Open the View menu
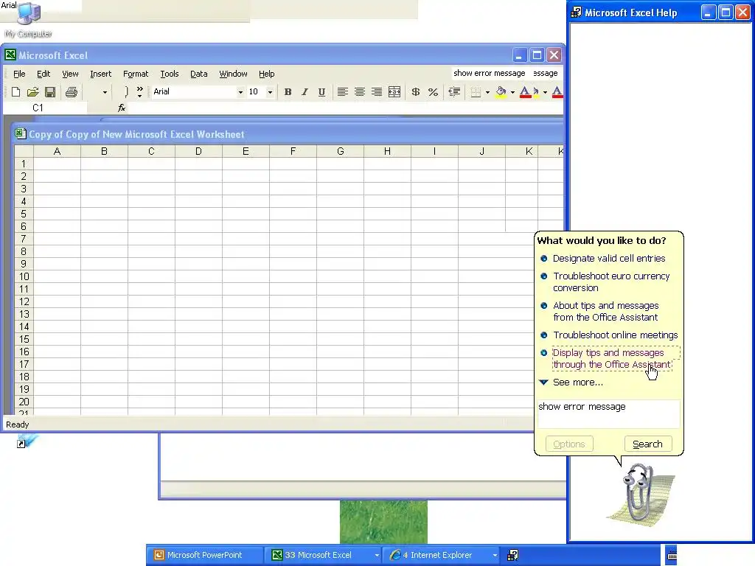Image resolution: width=755 pixels, height=566 pixels. [x=70, y=74]
